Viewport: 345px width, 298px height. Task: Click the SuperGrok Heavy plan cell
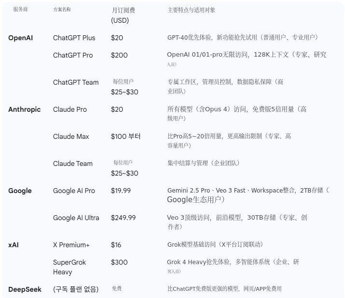tap(69, 267)
